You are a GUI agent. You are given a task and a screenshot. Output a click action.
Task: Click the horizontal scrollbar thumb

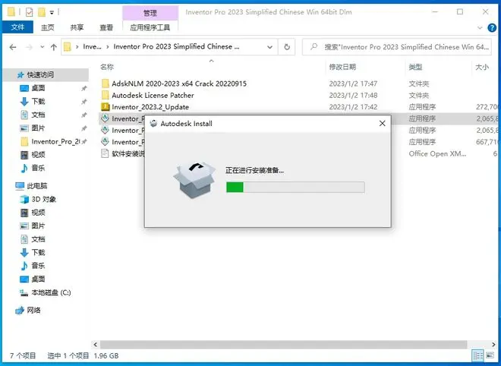coord(284,345)
